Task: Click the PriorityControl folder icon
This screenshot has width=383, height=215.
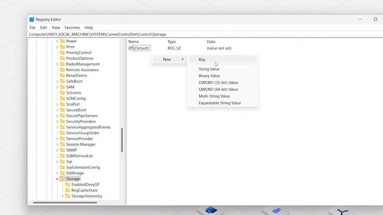Action: (x=62, y=53)
